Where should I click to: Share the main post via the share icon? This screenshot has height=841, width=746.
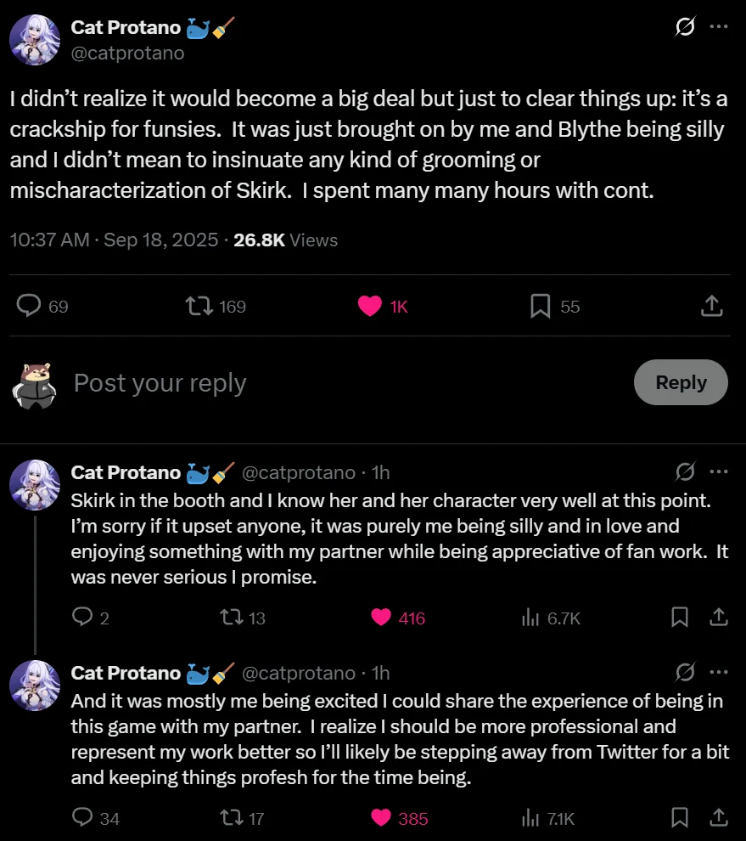click(x=713, y=306)
